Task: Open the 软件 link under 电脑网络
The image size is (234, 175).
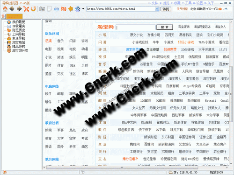Action: click(48, 94)
